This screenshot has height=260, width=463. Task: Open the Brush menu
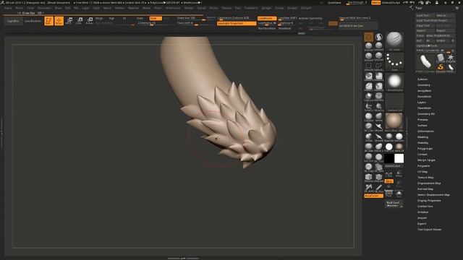coord(20,8)
